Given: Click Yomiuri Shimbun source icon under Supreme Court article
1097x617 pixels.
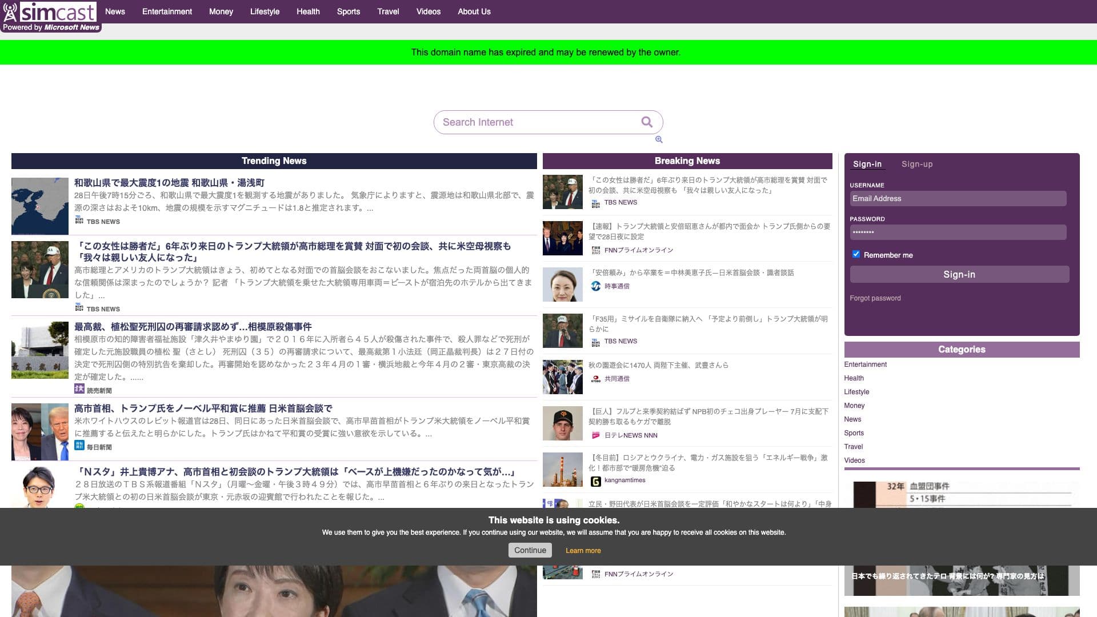Looking at the screenshot, I should point(79,389).
